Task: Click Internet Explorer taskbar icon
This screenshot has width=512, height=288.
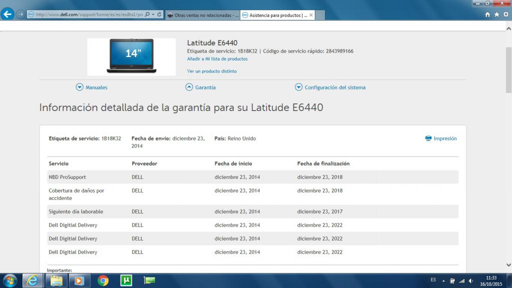Action: 32,280
